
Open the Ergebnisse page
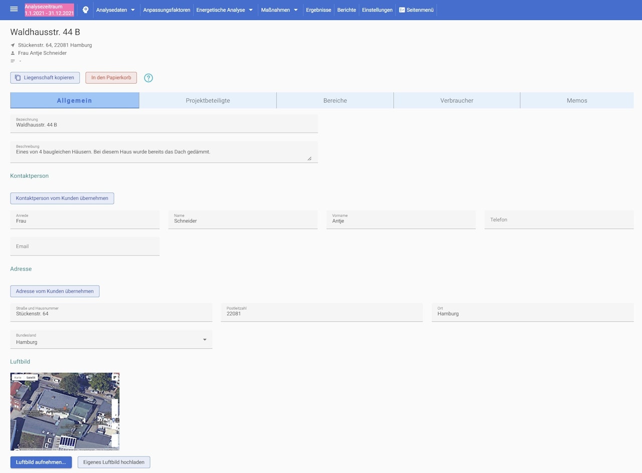pyautogui.click(x=318, y=10)
